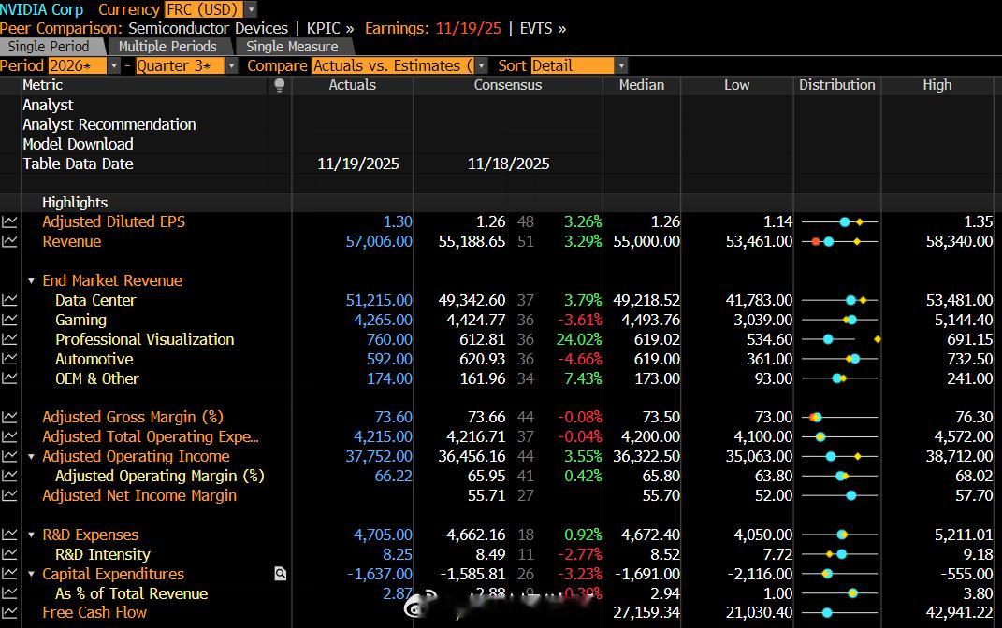The image size is (1002, 628).
Task: Switch to the Single Measure tab
Action: [x=292, y=47]
